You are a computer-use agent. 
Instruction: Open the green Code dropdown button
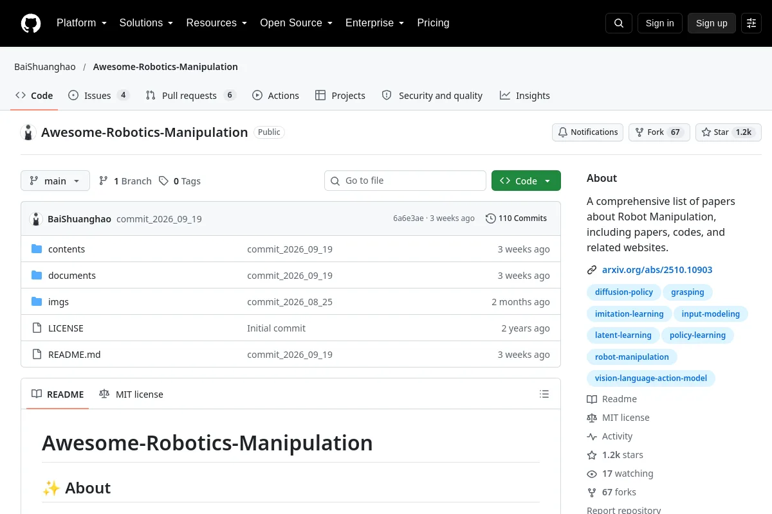click(x=526, y=181)
